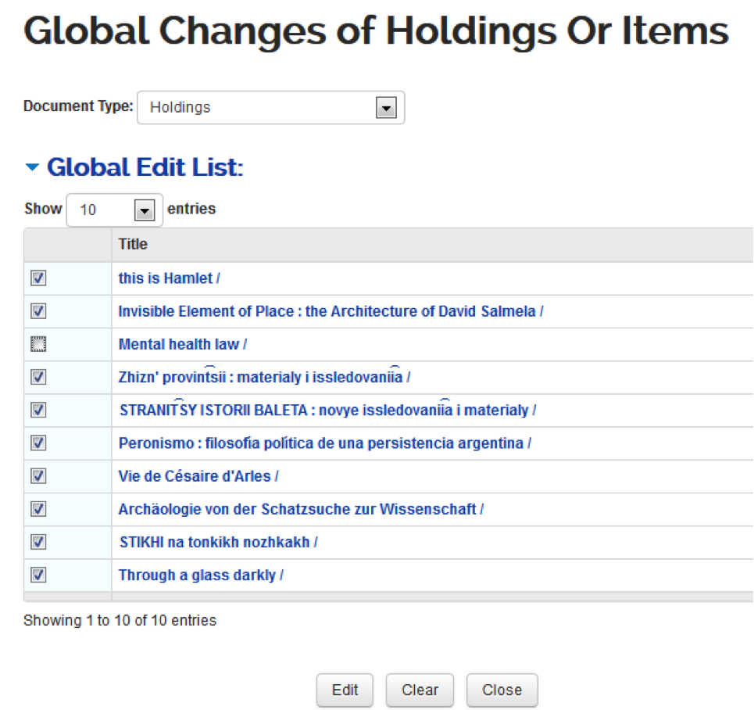Collapse the Global Edit List section
This screenshot has height=710, width=754.
pyautogui.click(x=32, y=168)
